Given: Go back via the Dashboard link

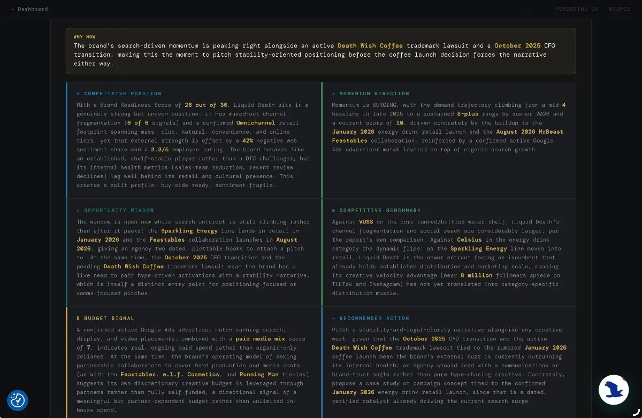Looking at the screenshot, I should pyautogui.click(x=29, y=9).
